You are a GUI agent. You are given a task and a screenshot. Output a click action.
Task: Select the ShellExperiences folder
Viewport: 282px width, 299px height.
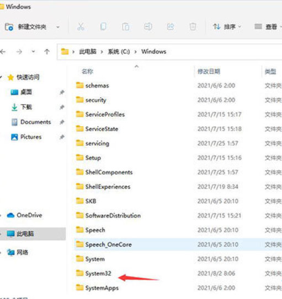[108, 187]
